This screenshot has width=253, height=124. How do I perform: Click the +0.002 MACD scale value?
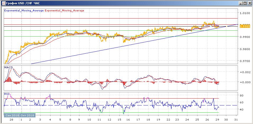click(245, 72)
